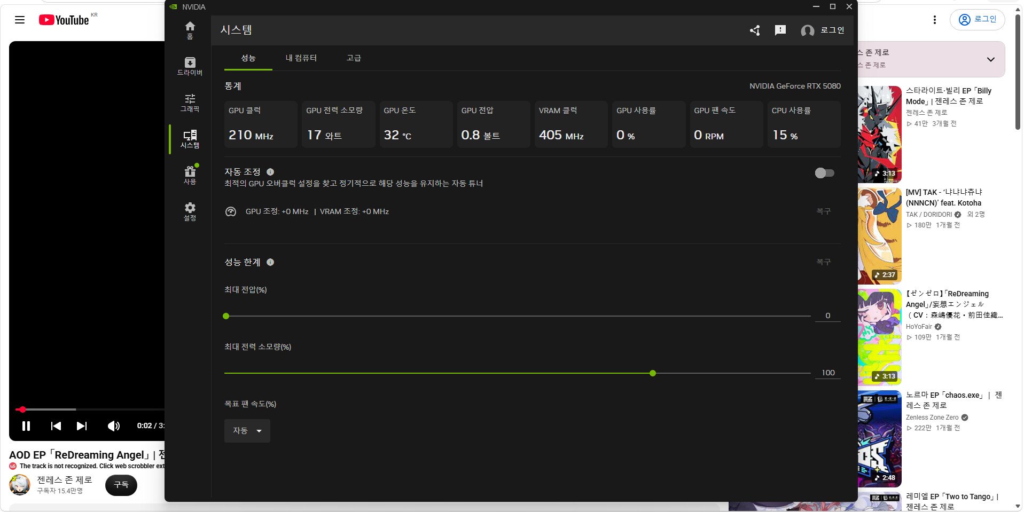The image size is (1024, 512).
Task: Open the 노르마 EP chaos.exe video title
Action: [954, 400]
